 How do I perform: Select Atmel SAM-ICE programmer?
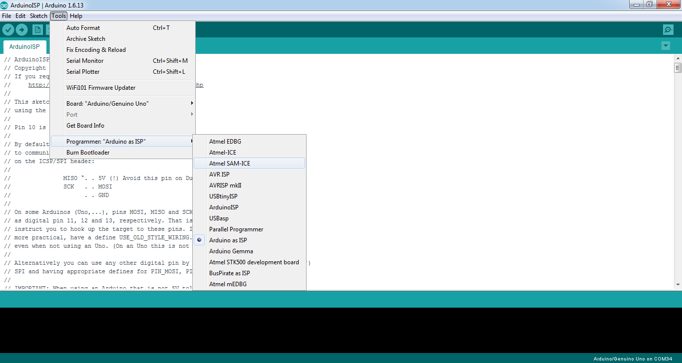(249, 164)
